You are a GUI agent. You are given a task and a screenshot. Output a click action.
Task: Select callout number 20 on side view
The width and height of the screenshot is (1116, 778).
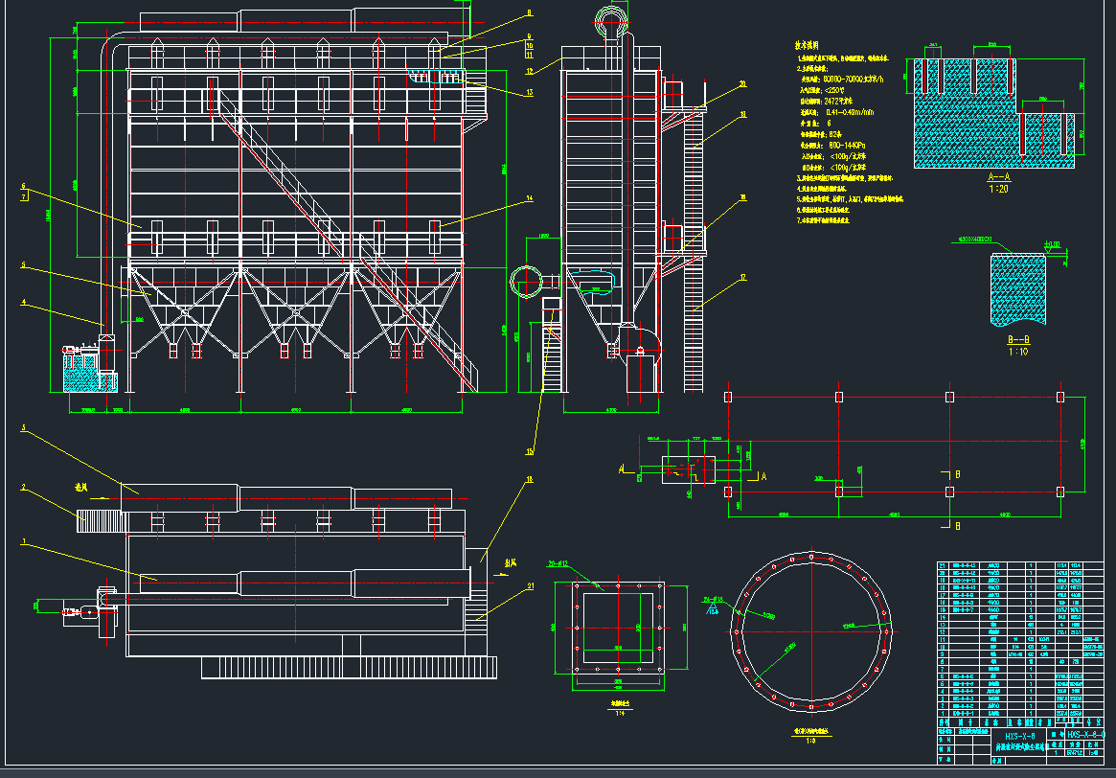(x=741, y=84)
